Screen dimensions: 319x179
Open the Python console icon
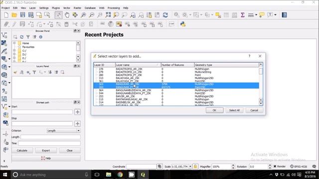pyautogui.click(x=183, y=24)
